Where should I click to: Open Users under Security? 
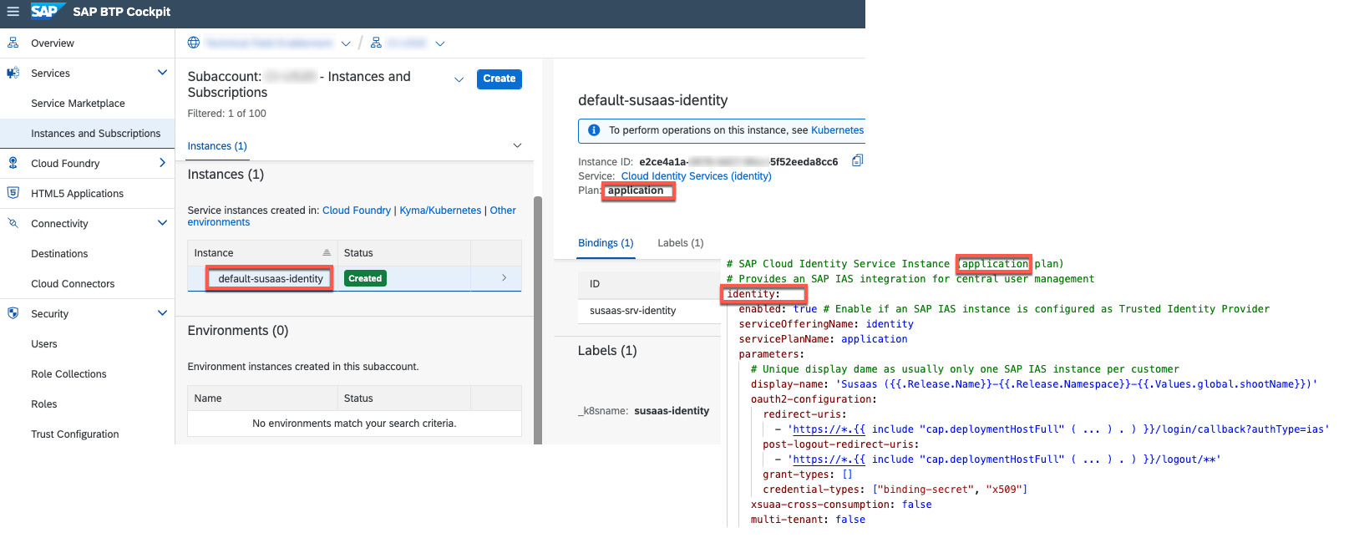(44, 344)
